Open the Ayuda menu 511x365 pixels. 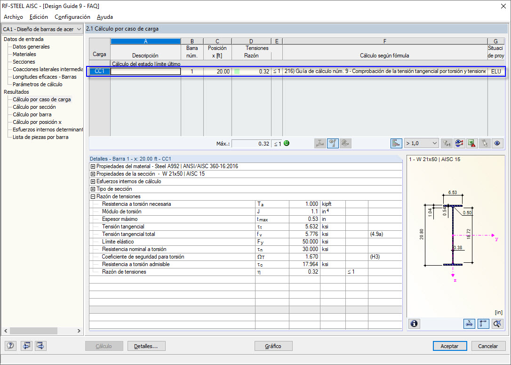105,17
